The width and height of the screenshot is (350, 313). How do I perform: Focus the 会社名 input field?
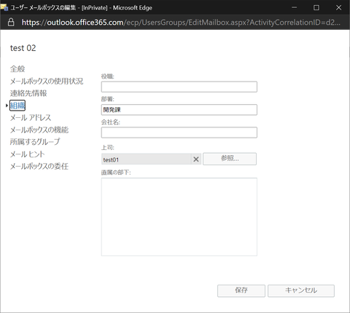point(179,132)
